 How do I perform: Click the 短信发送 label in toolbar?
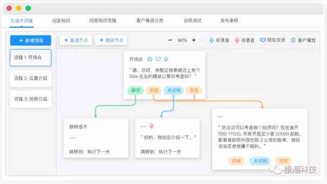(x=276, y=40)
